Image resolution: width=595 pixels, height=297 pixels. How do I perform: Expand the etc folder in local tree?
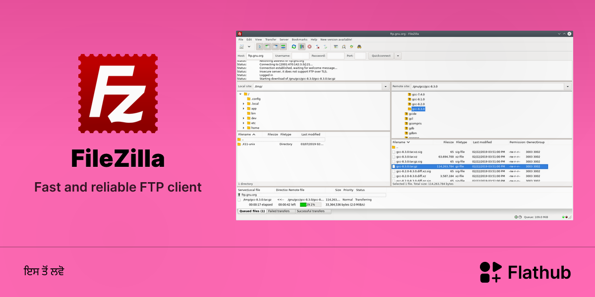[x=243, y=123]
